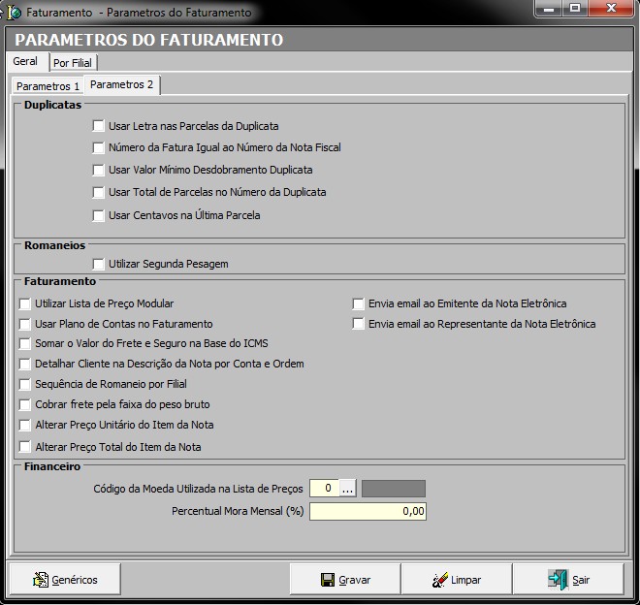The image size is (640, 605).
Task: Enable Envia email ao Emitente checkbox
Action: (x=358, y=303)
